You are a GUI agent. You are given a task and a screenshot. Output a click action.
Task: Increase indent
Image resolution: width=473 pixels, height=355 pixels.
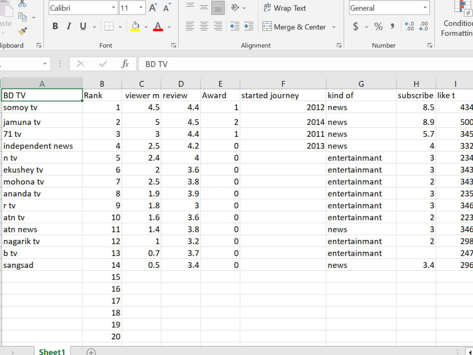pos(249,27)
